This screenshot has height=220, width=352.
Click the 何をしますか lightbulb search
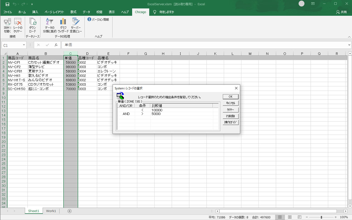tap(164, 12)
